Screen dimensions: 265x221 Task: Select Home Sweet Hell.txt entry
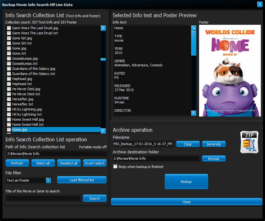pyautogui.click(x=28, y=124)
